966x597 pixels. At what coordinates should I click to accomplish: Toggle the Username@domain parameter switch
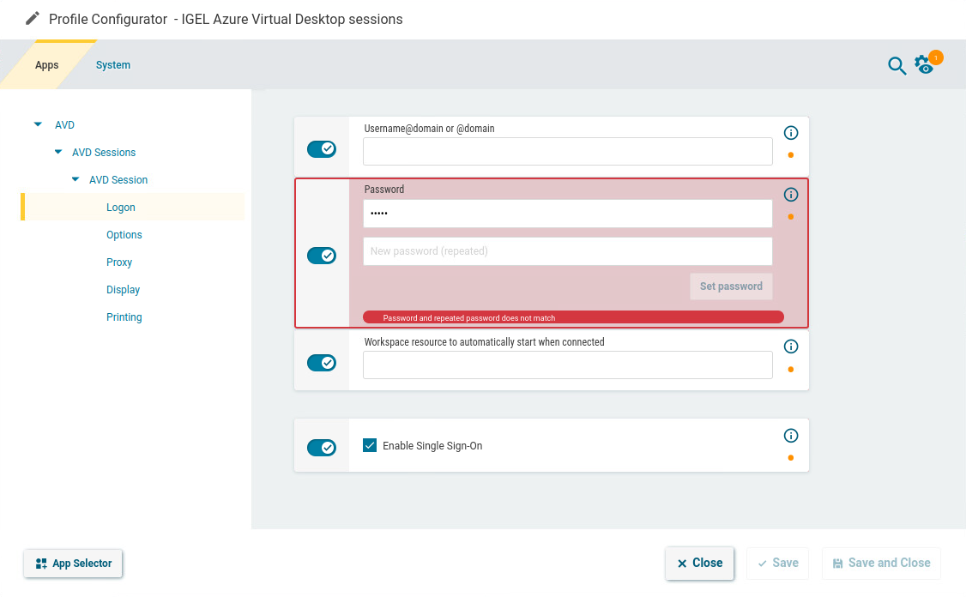point(322,149)
